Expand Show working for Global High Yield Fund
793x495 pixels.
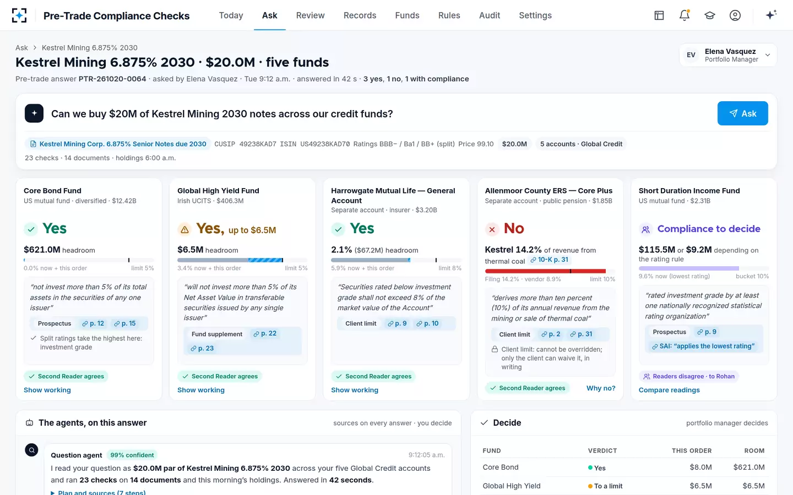tap(201, 390)
